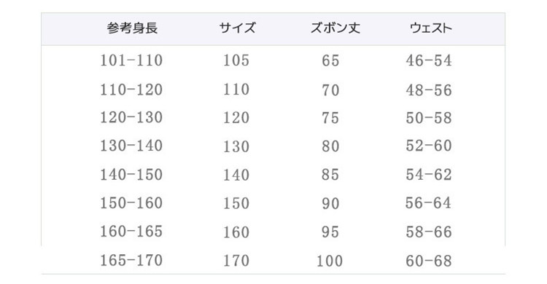Screen dimensions: 547x284
Task: Click the pants length 90 value
Action: [x=330, y=203]
